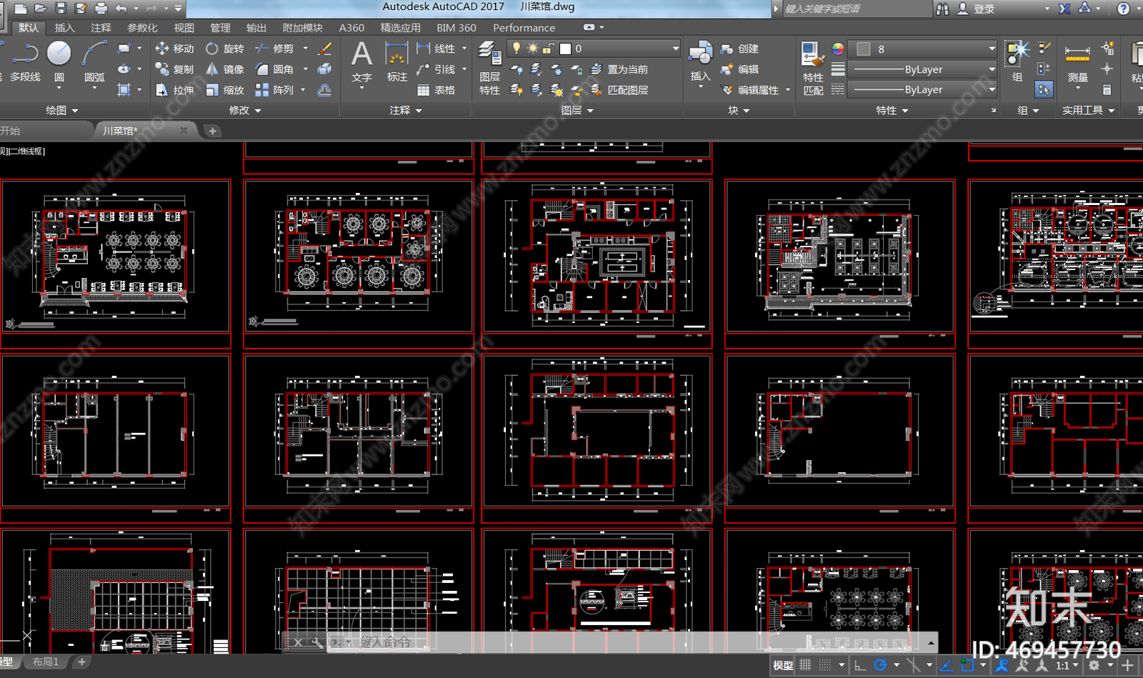Activate the Mirror (镜像) tool
Screen dimensions: 1143x678
click(x=225, y=69)
